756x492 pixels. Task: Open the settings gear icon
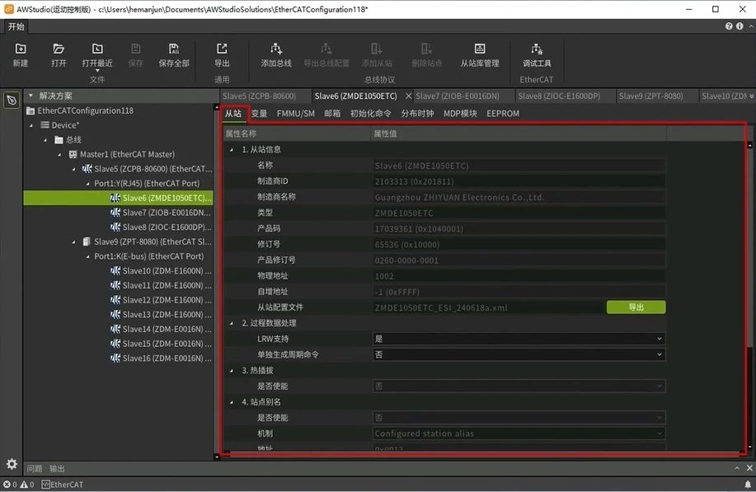(x=12, y=464)
